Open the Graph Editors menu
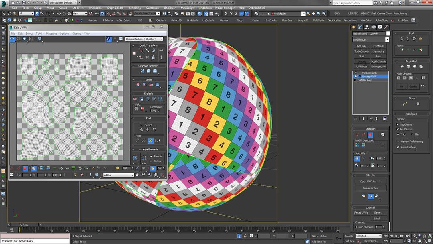Image resolution: width=433 pixels, height=244 pixels. click(x=115, y=8)
